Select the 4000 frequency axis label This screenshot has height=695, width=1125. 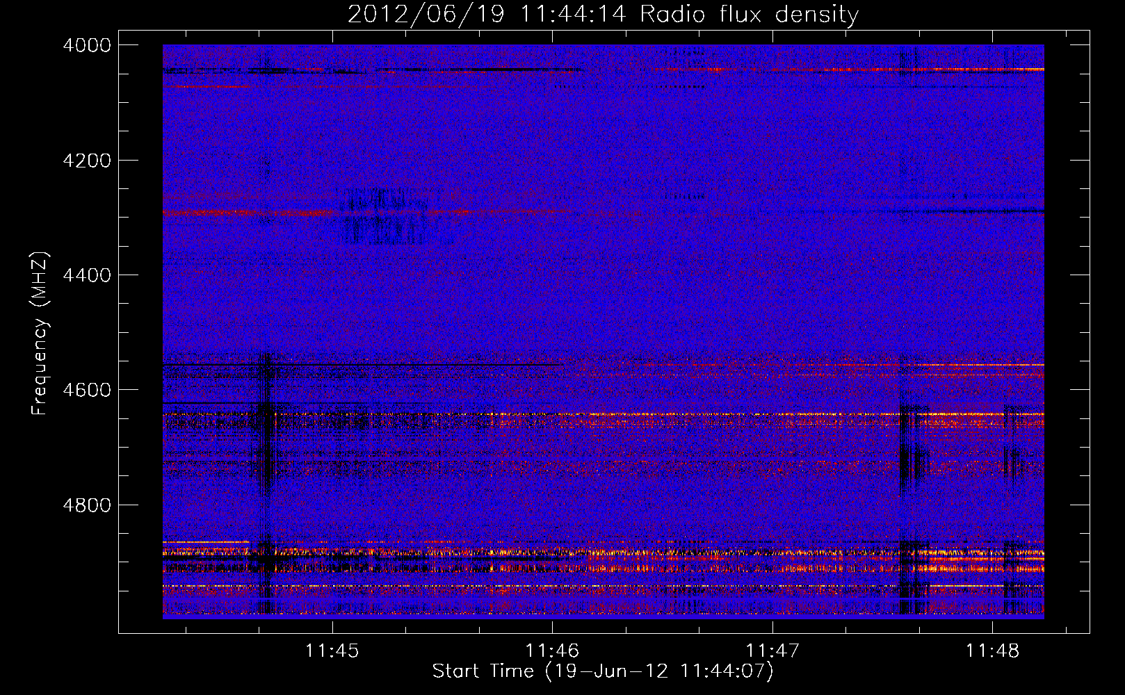point(87,45)
